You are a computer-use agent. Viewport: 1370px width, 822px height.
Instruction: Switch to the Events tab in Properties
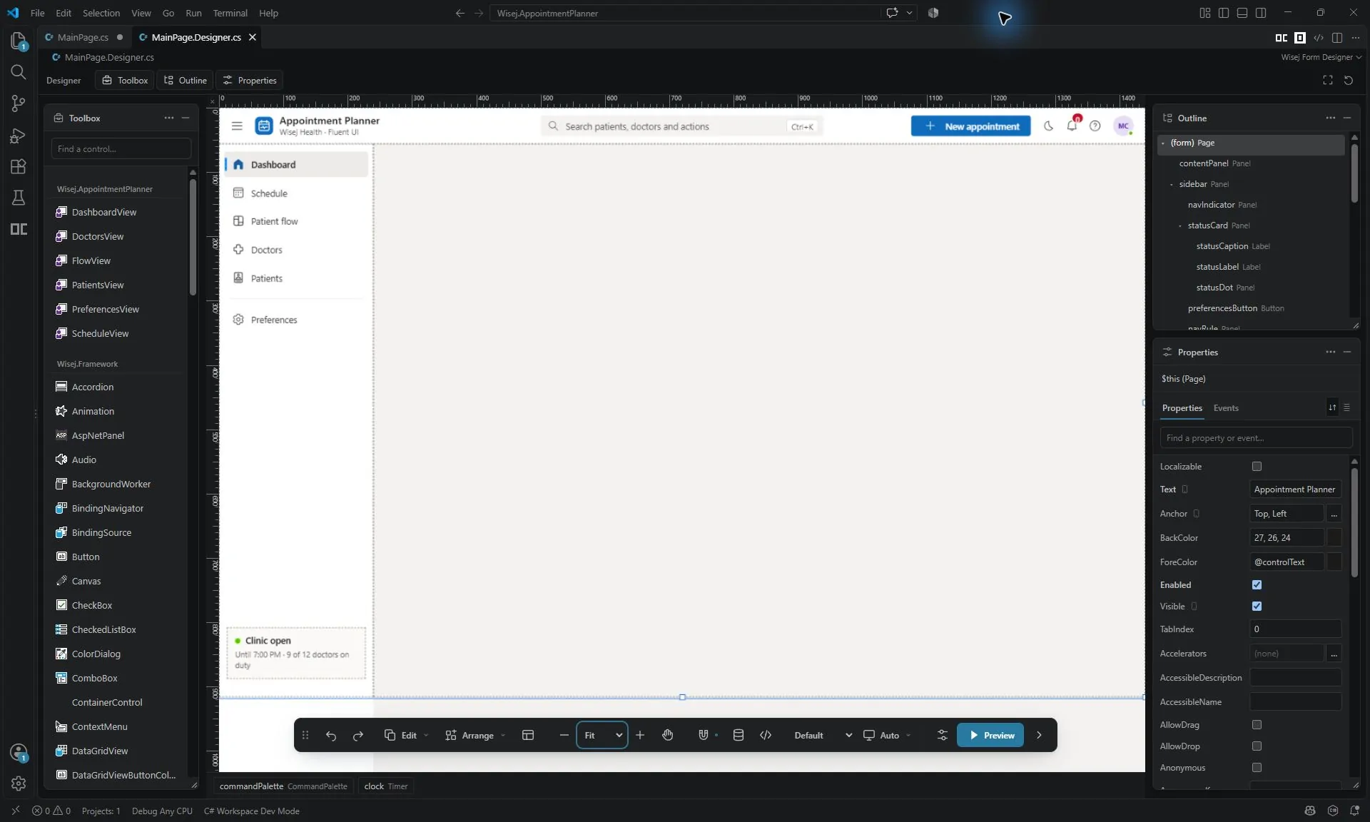click(1226, 408)
